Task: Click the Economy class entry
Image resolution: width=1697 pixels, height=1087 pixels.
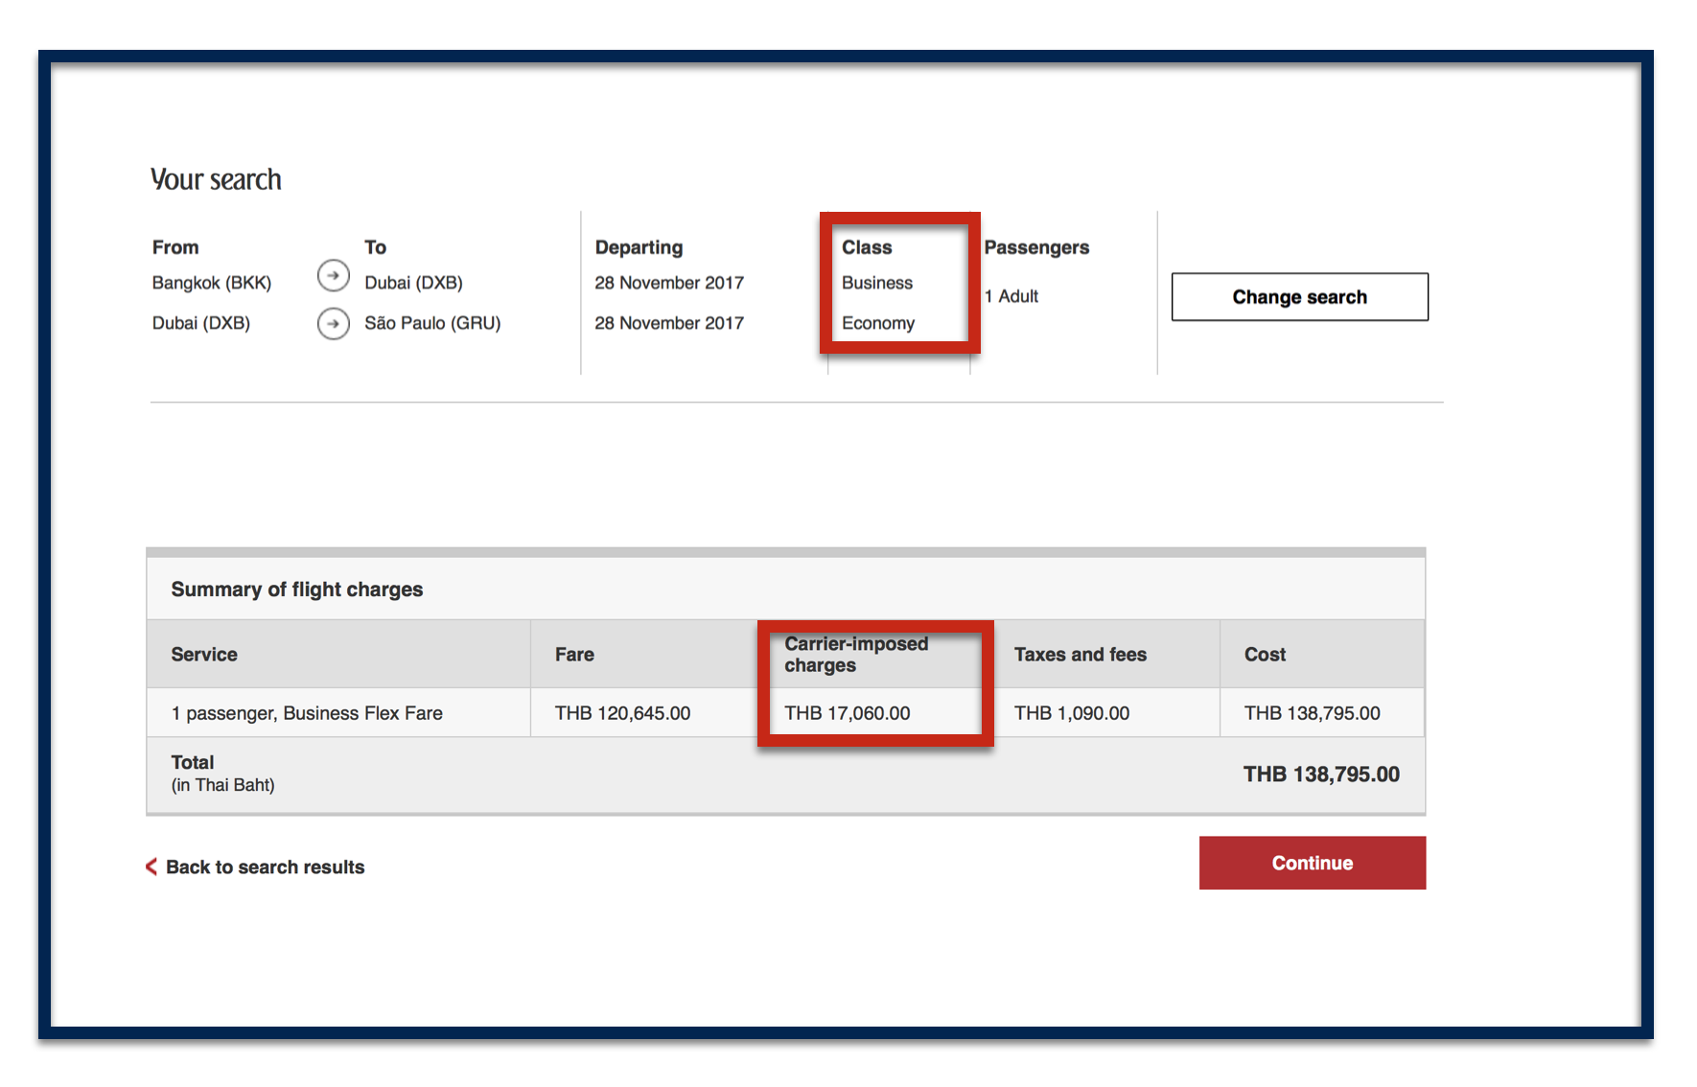Action: pyautogui.click(x=878, y=323)
